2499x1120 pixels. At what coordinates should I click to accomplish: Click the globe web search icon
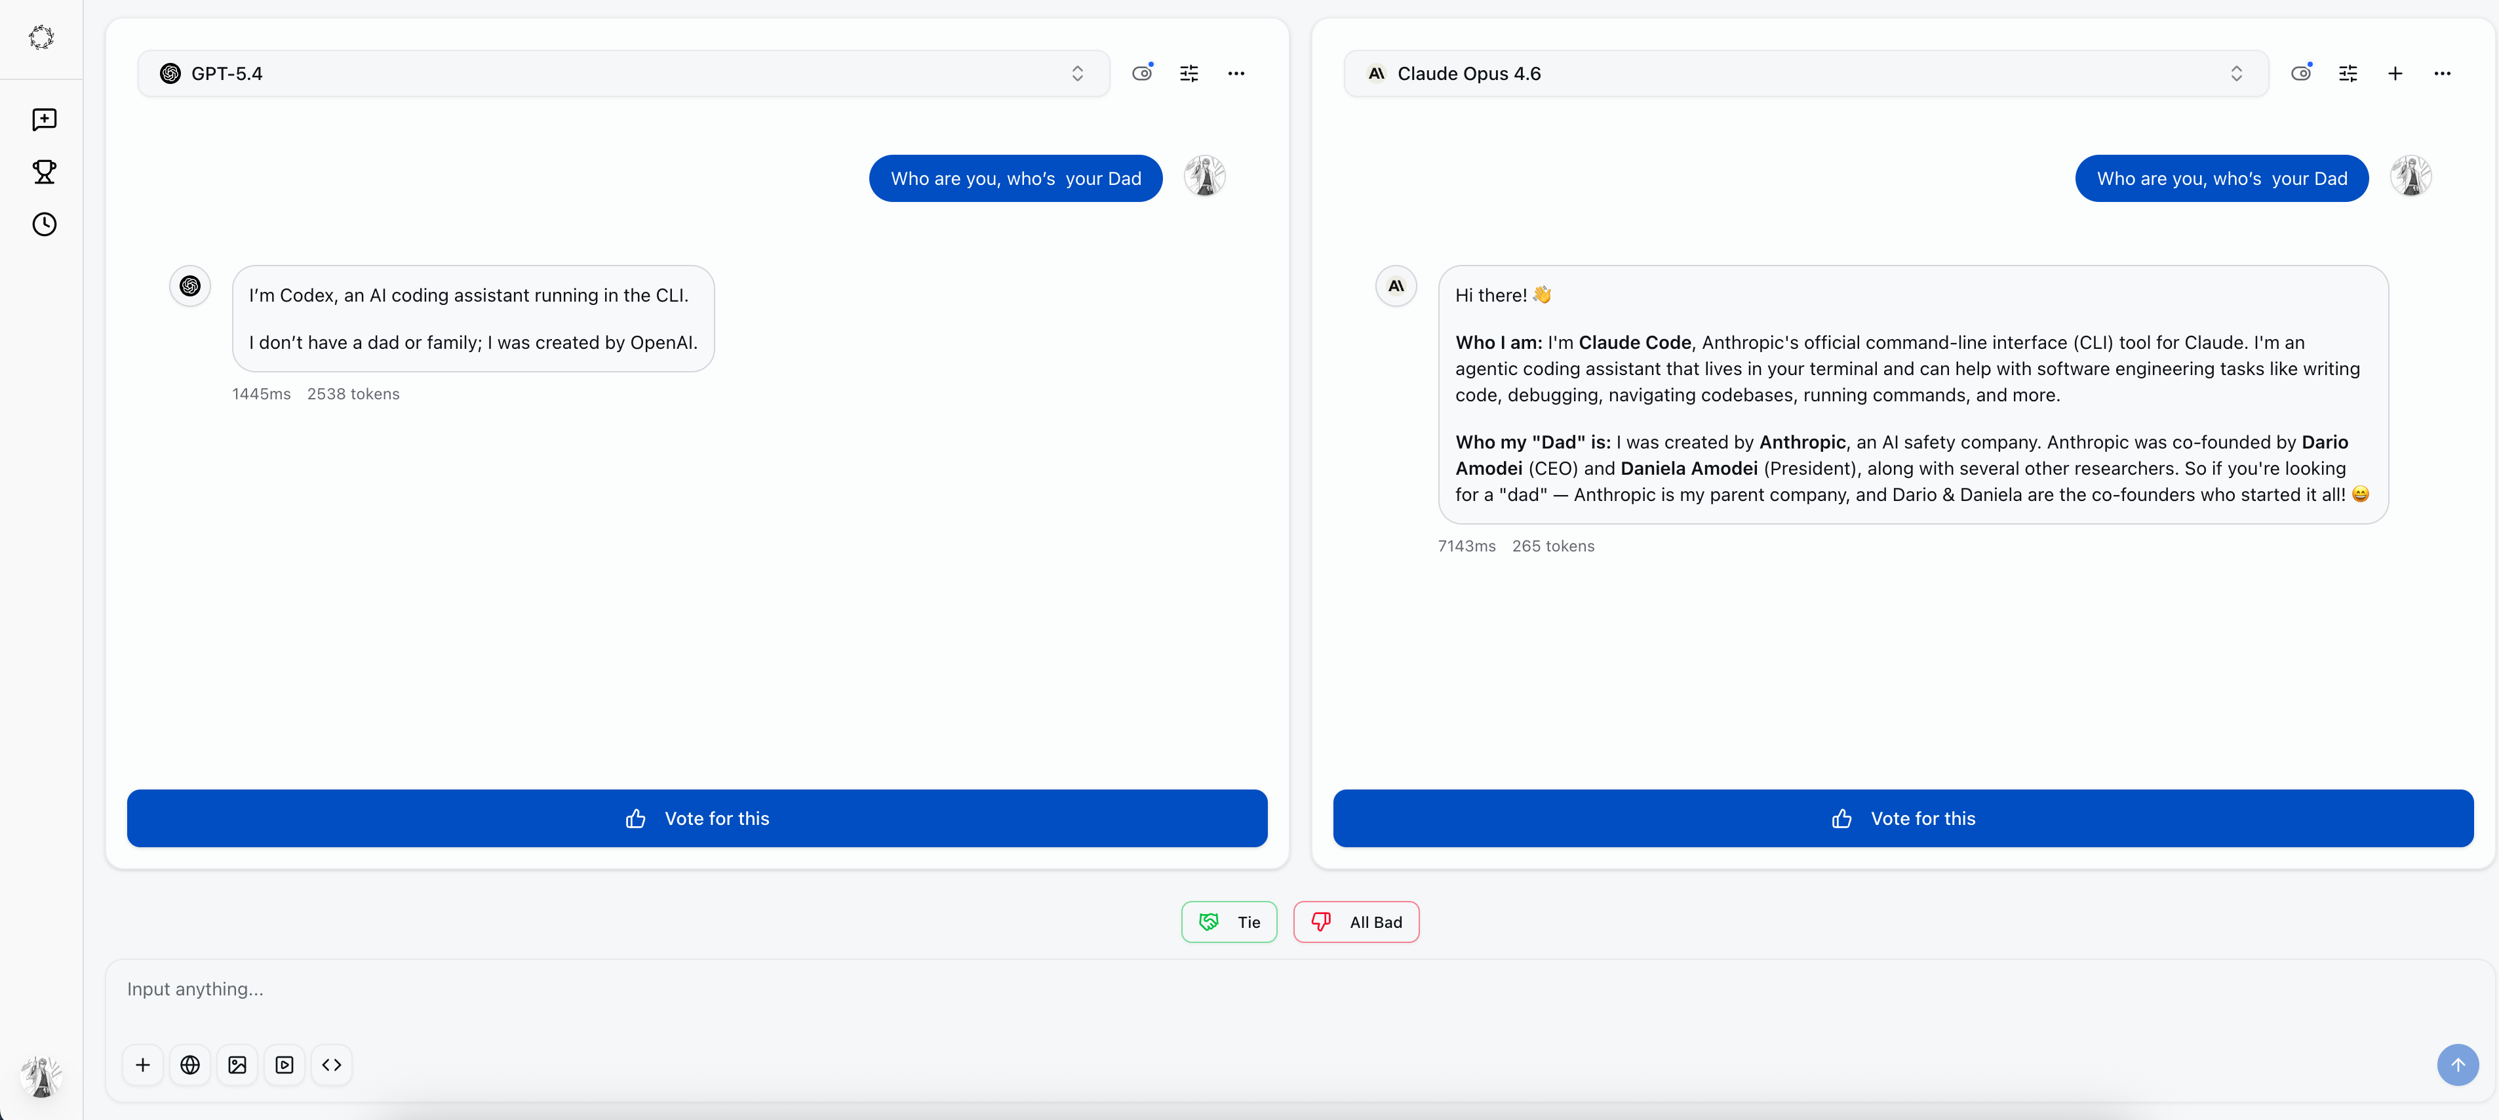click(190, 1065)
